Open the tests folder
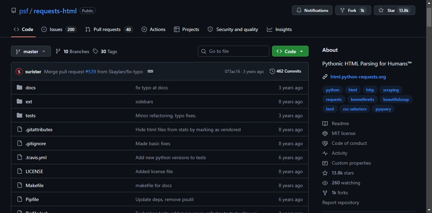Image resolution: width=432 pixels, height=213 pixels. pyautogui.click(x=30, y=116)
